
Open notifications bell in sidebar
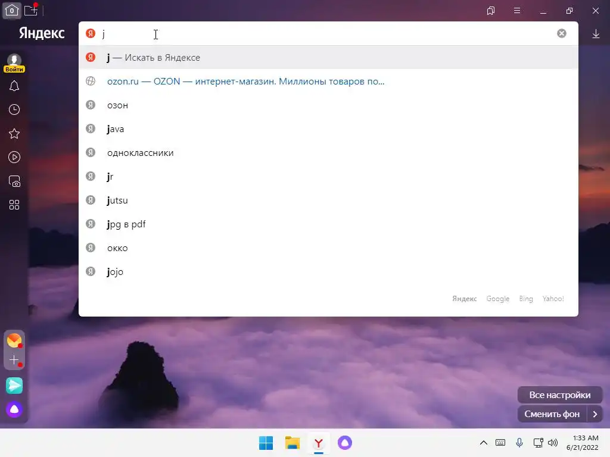pyautogui.click(x=14, y=86)
